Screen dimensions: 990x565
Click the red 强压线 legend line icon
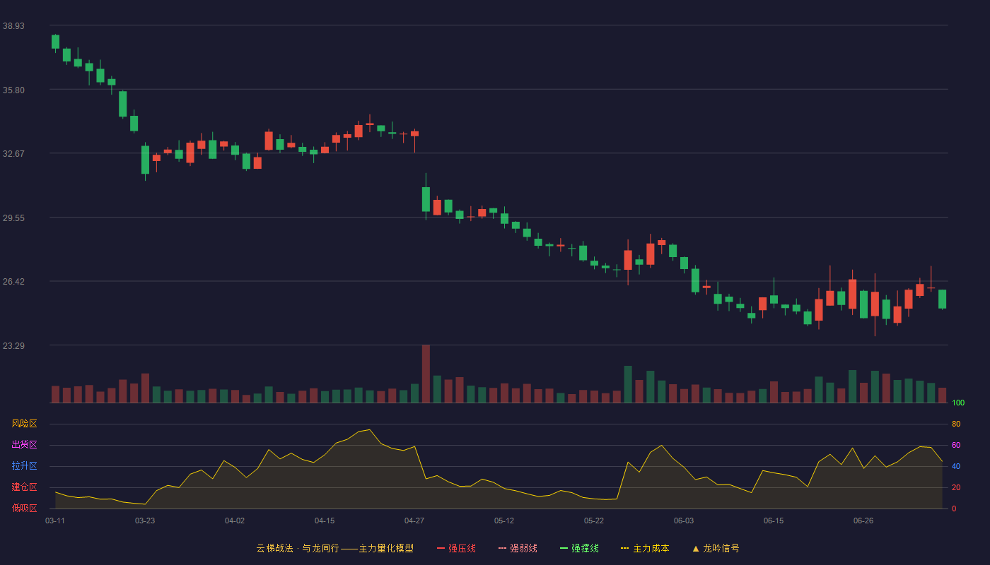(441, 548)
